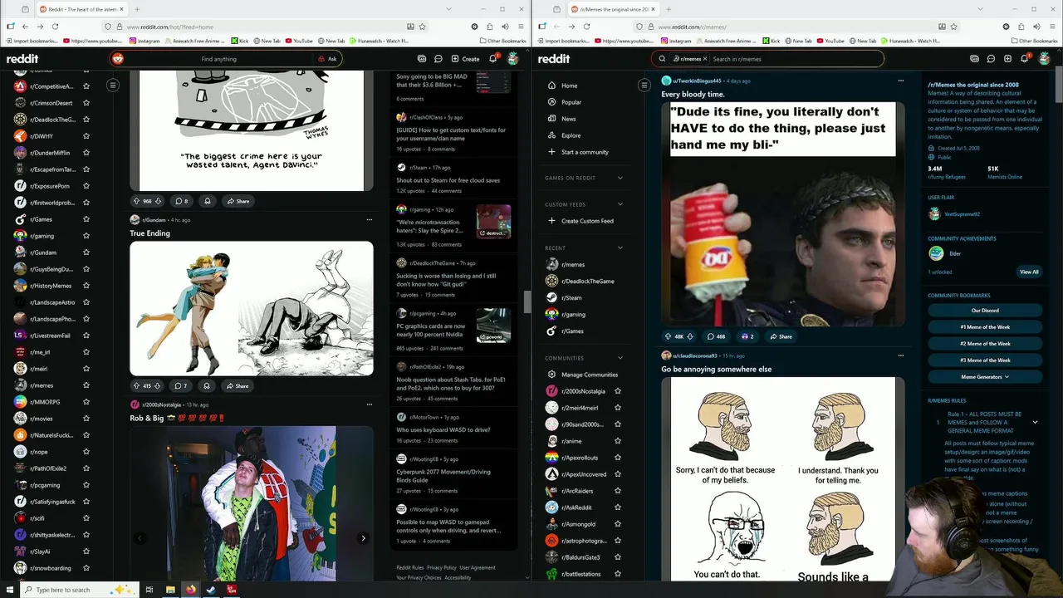This screenshot has height=598, width=1063.
Task: Open the Meme Generators dropdown
Action: [x=985, y=377]
